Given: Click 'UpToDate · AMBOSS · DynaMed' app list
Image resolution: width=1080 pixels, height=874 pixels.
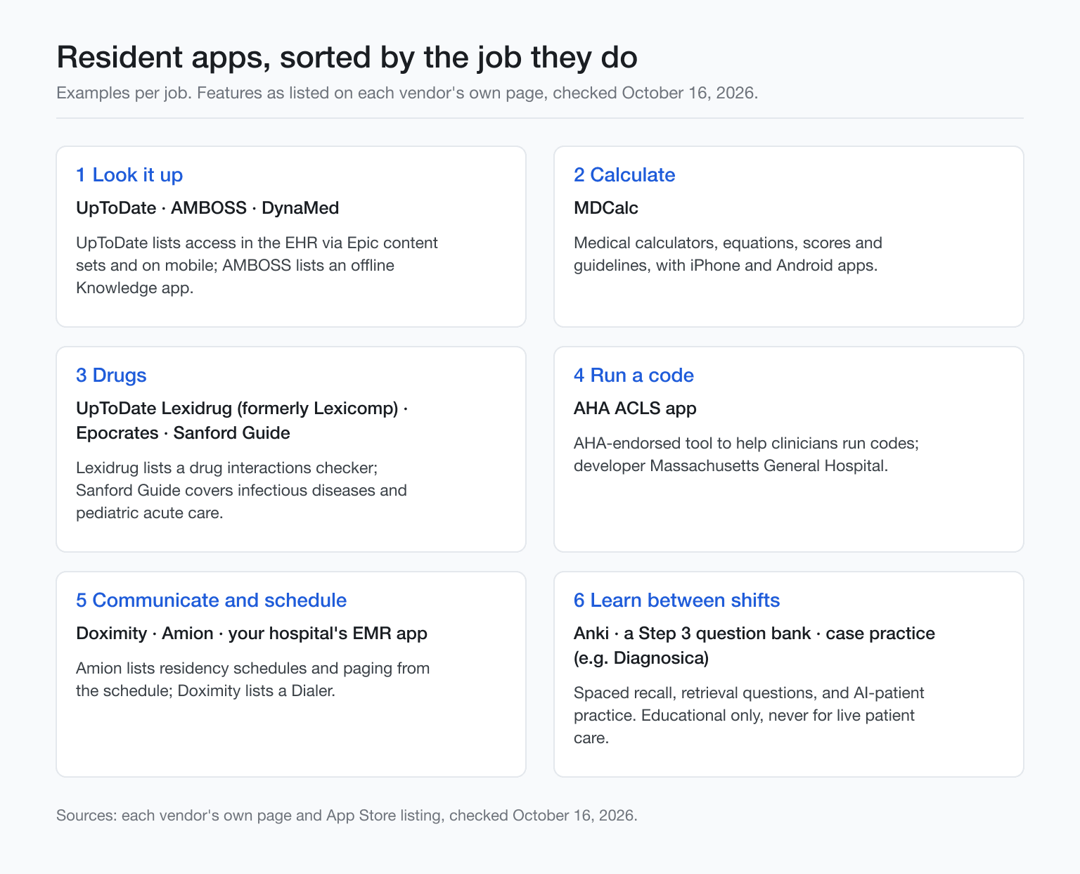Looking at the screenshot, I should [x=207, y=208].
